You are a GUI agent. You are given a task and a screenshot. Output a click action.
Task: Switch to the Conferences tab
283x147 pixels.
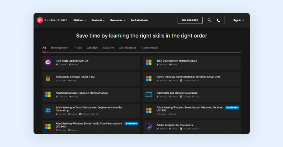150,48
